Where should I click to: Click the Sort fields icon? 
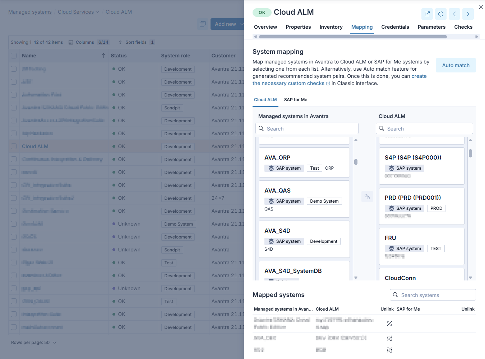click(120, 42)
